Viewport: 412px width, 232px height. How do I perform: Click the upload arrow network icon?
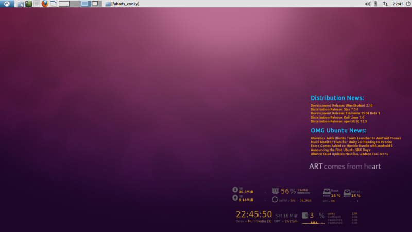[x=235, y=197]
